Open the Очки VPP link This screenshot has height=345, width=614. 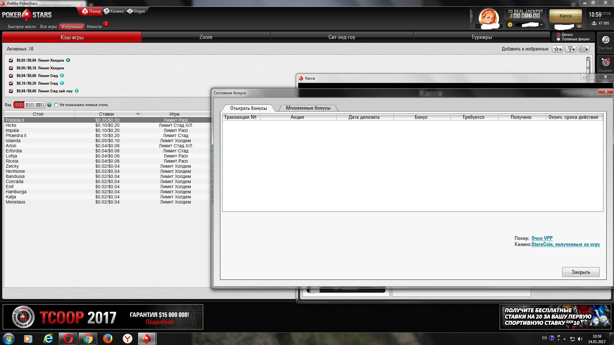(x=542, y=238)
